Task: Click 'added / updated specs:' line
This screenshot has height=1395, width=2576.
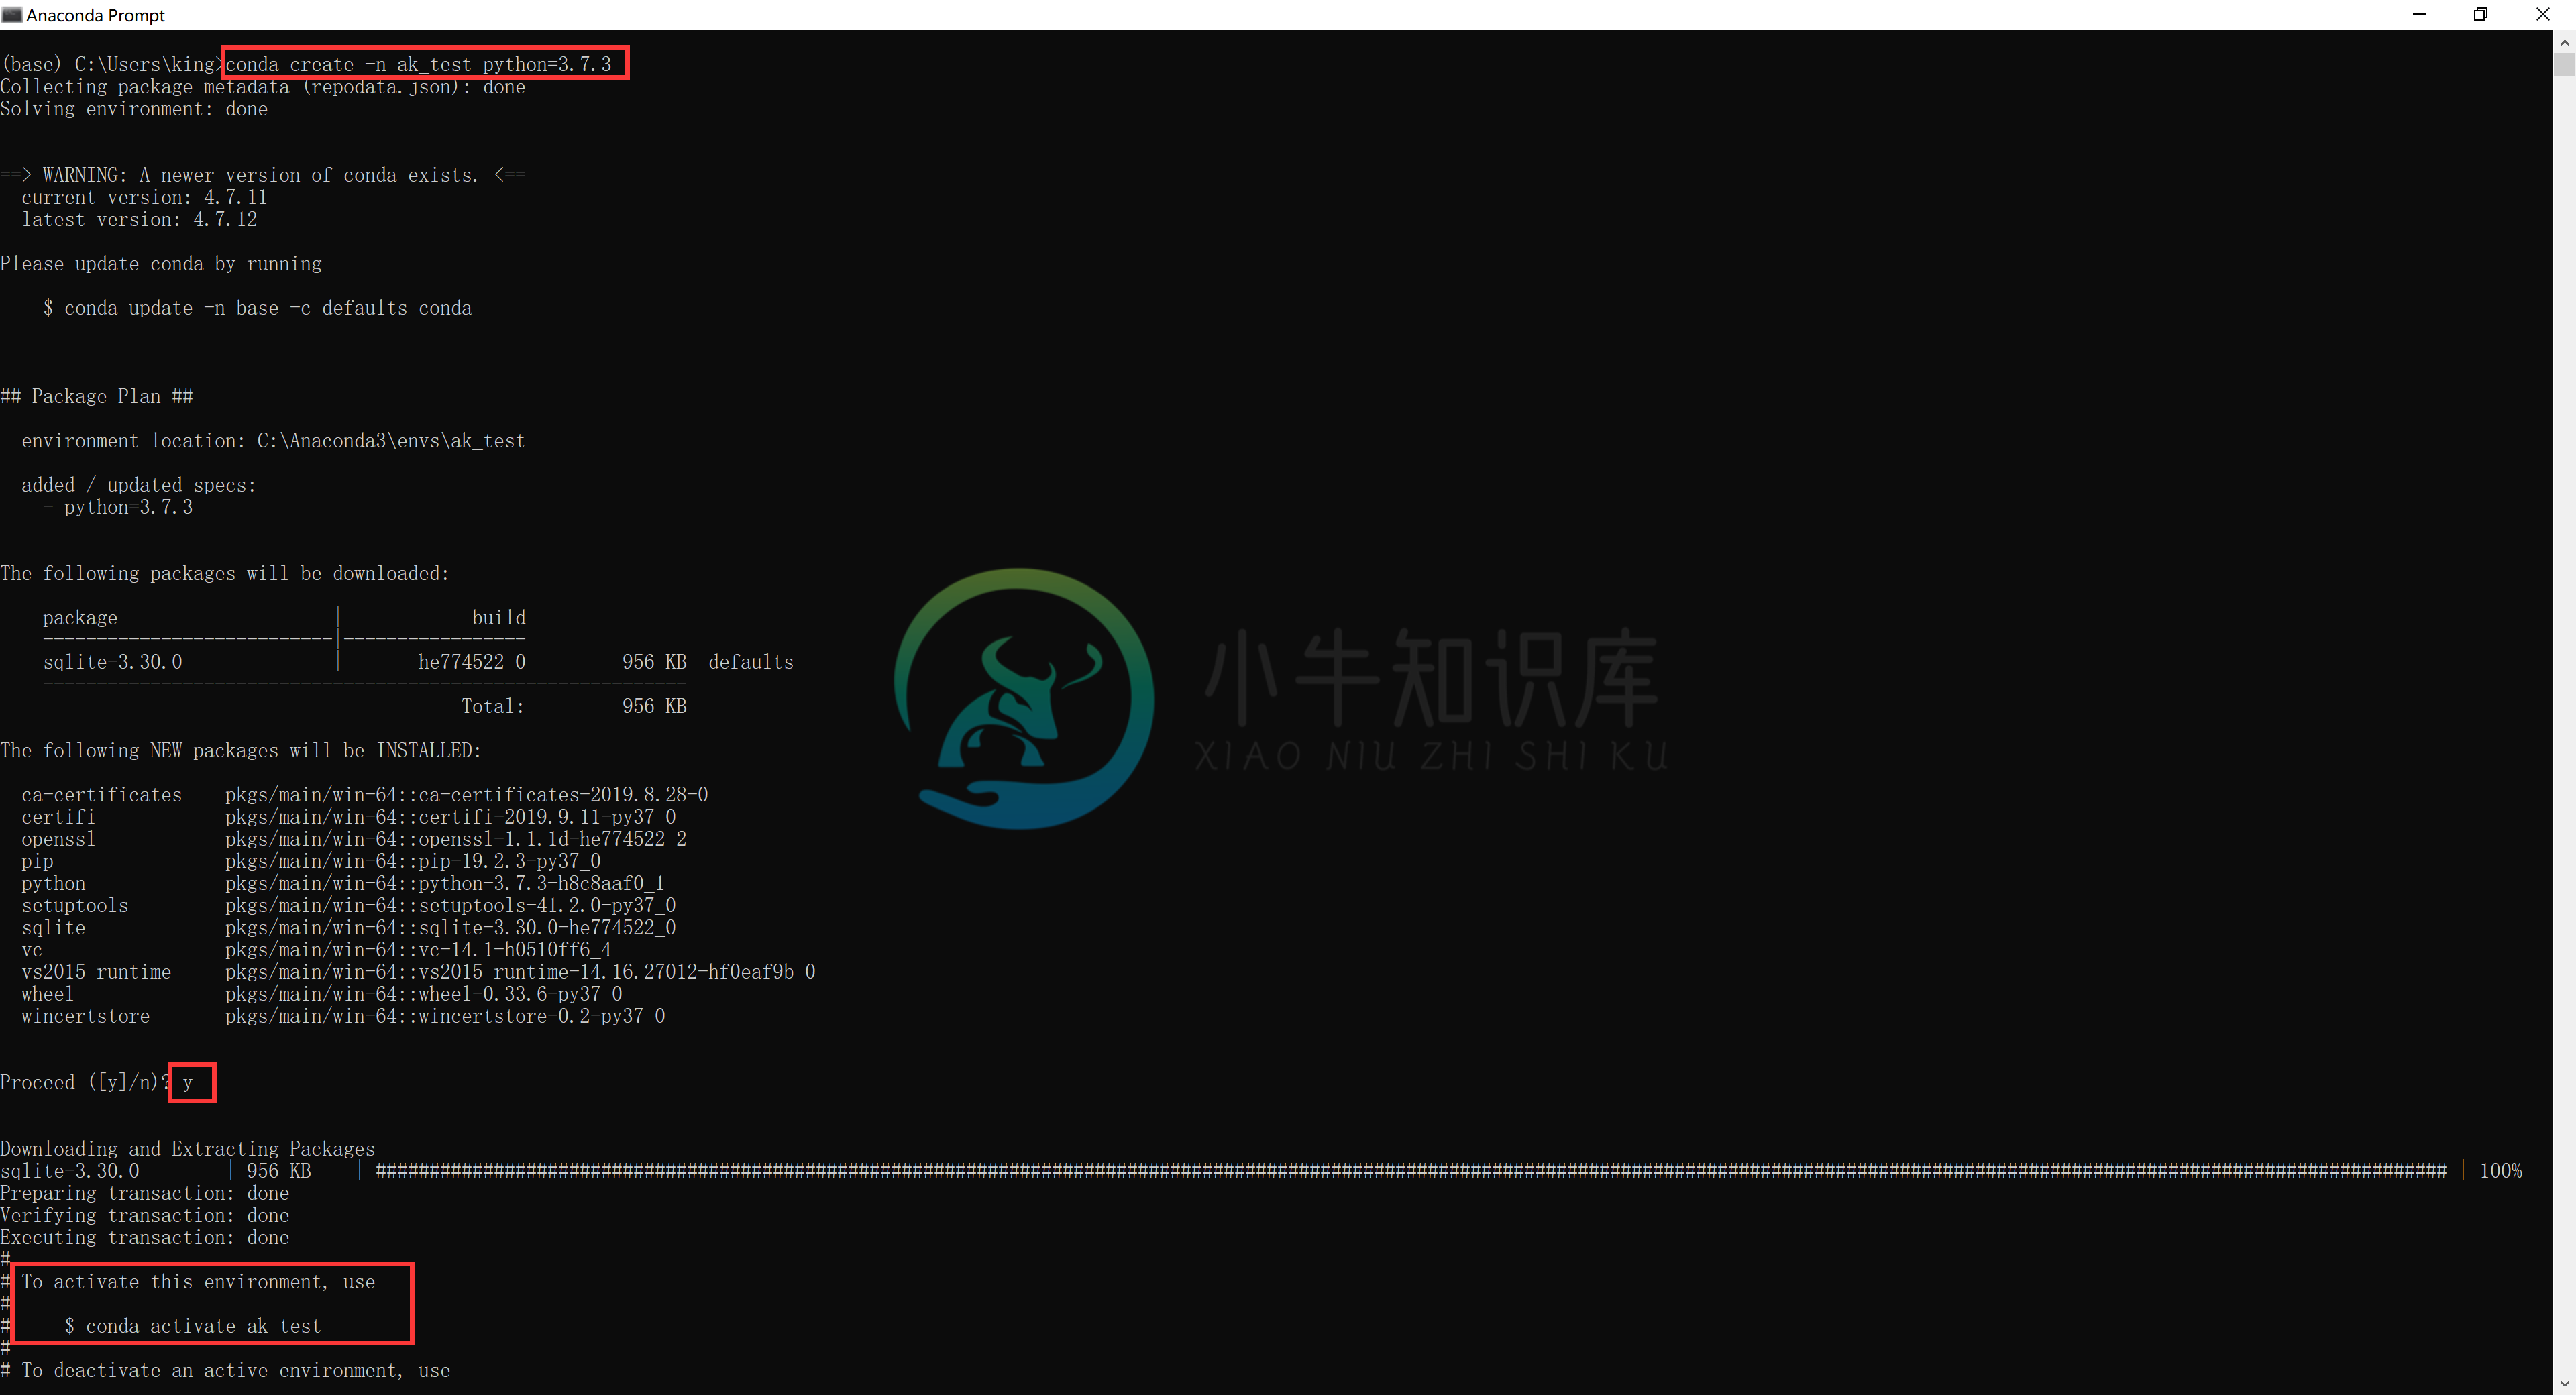Action: (x=139, y=485)
